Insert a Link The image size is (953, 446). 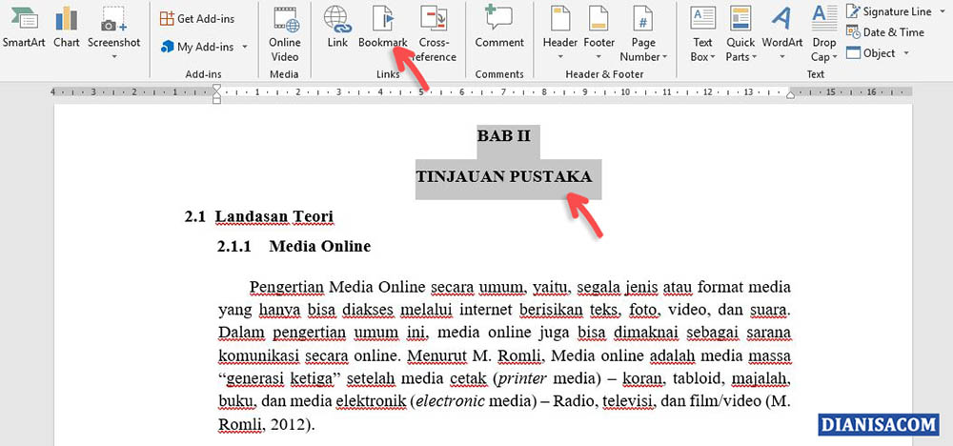tap(337, 28)
